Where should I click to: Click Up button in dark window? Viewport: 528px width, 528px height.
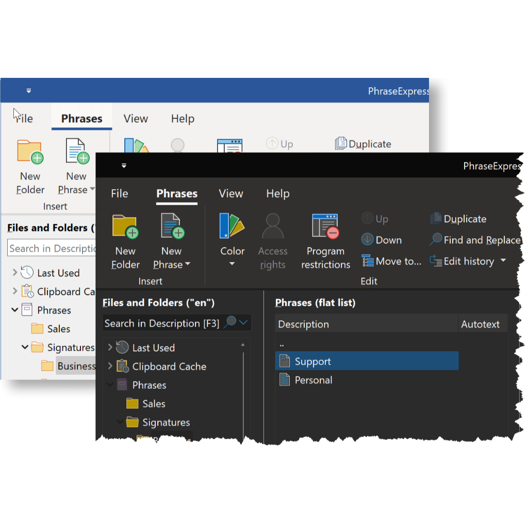coord(375,219)
